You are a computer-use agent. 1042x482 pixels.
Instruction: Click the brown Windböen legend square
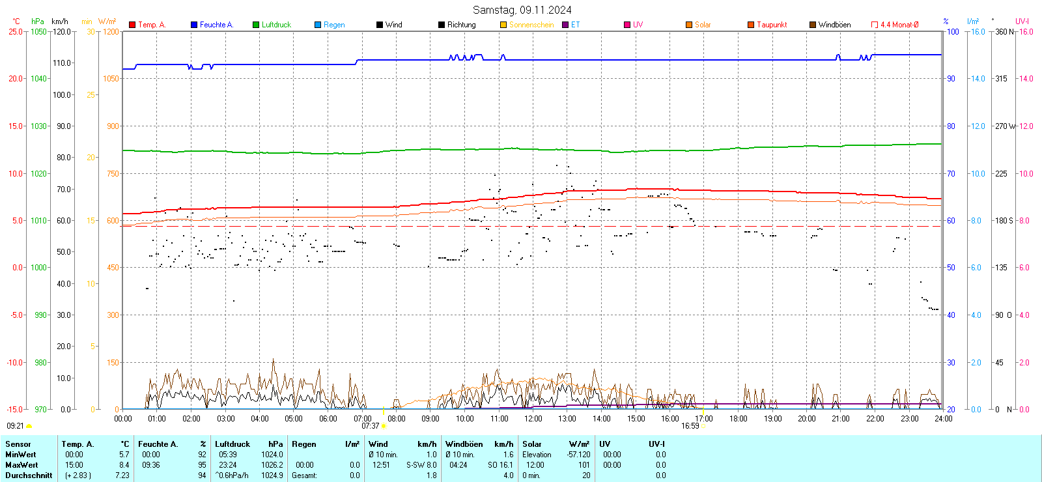813,25
